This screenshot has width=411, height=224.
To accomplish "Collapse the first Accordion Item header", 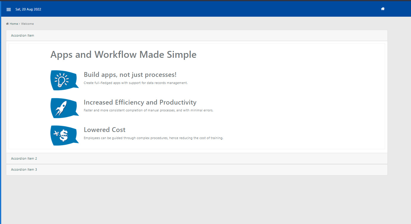I will point(197,35).
